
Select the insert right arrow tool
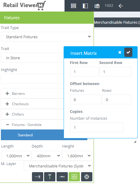click(38, 177)
